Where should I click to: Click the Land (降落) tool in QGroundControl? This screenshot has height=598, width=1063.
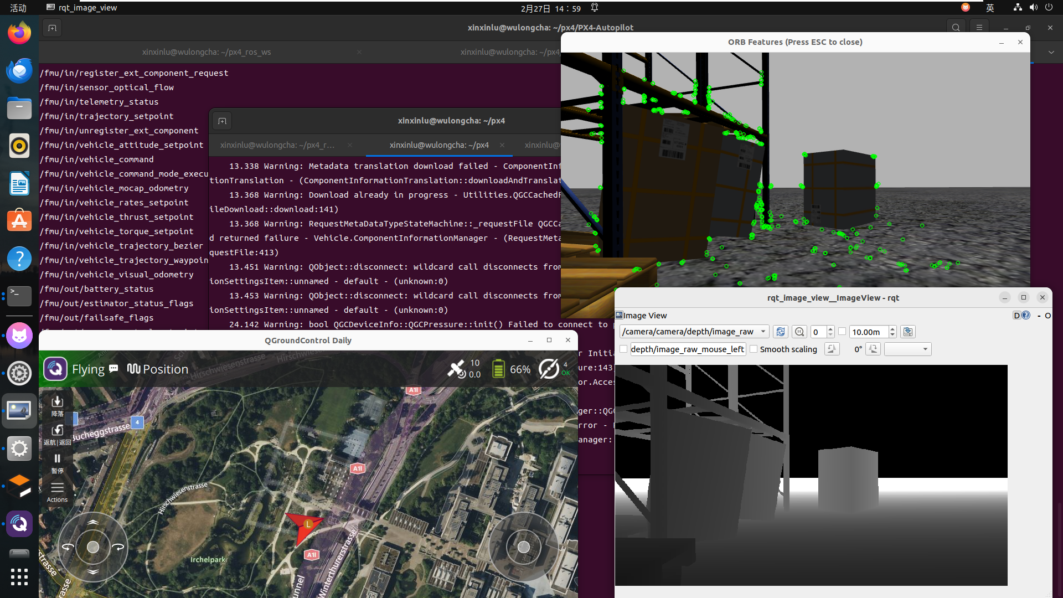pos(57,406)
